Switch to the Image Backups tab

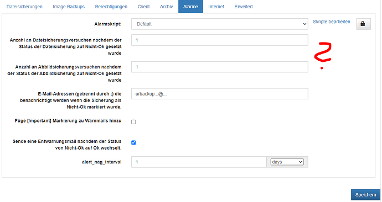click(69, 7)
